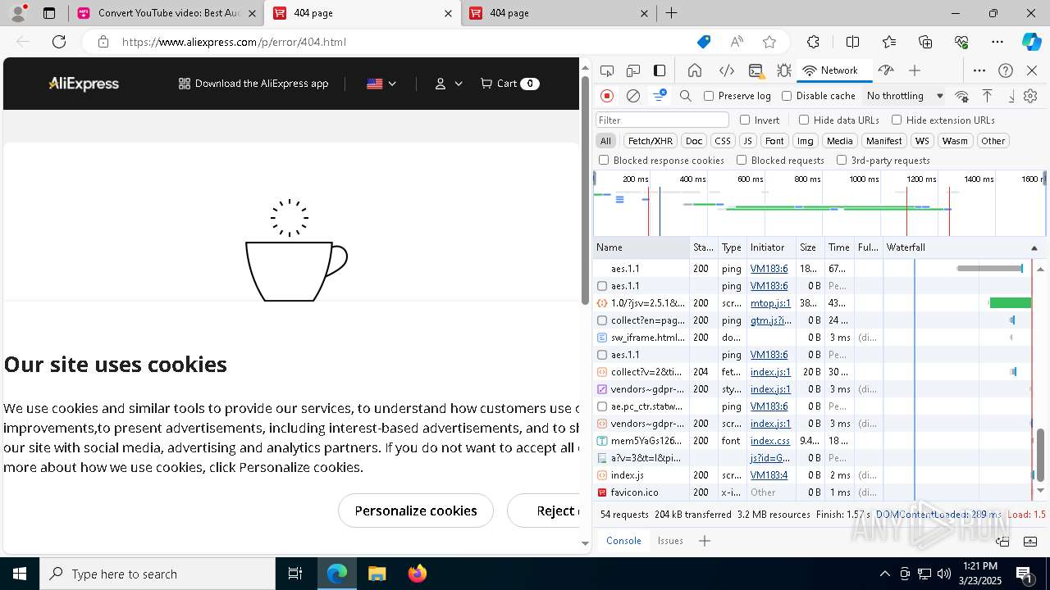Open Collections in Edge toolbar
This screenshot has height=590, width=1050.
tap(925, 42)
